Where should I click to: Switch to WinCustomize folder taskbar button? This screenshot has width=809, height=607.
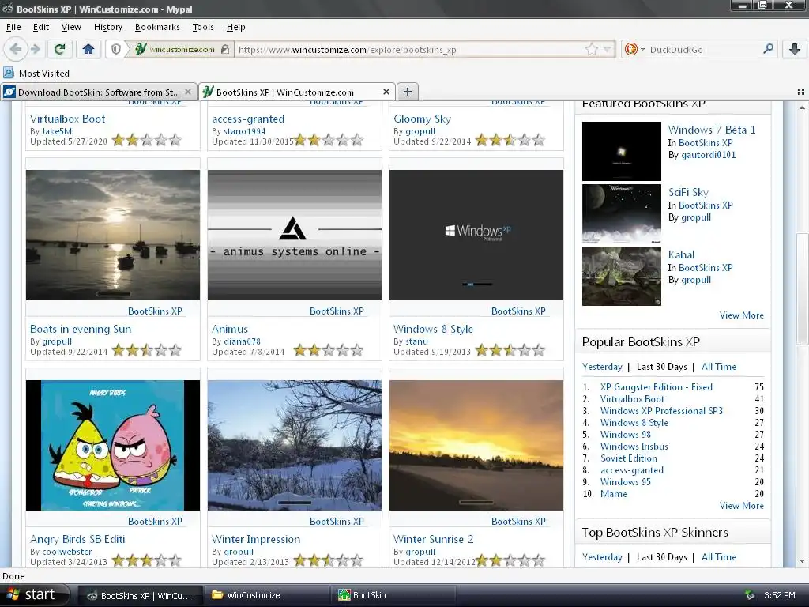[266, 595]
